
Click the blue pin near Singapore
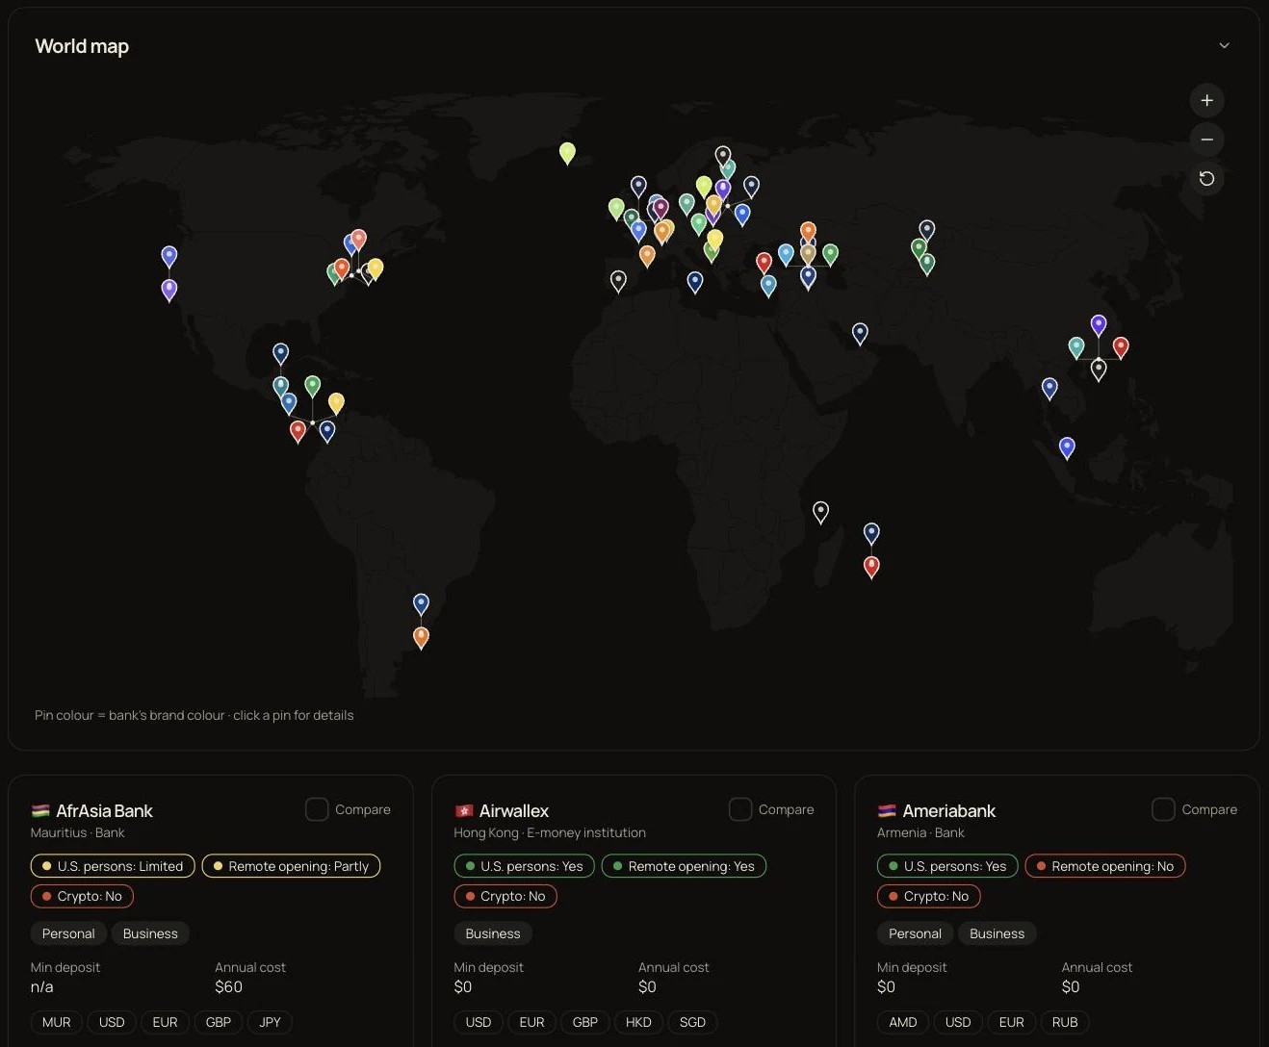point(1067,447)
